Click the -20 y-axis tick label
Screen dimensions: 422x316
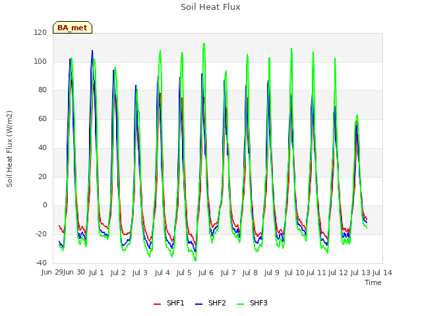click(x=41, y=234)
